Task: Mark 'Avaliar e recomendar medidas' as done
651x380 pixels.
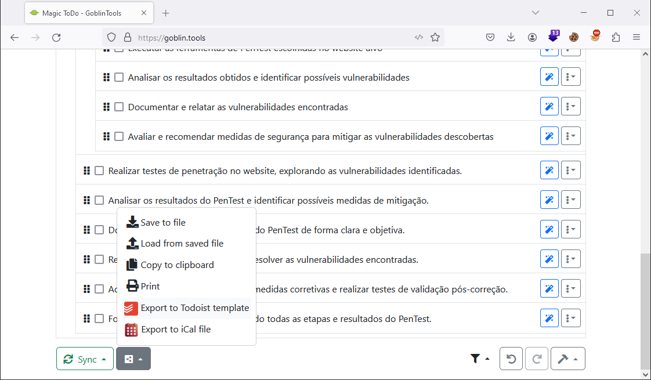Action: coord(119,136)
